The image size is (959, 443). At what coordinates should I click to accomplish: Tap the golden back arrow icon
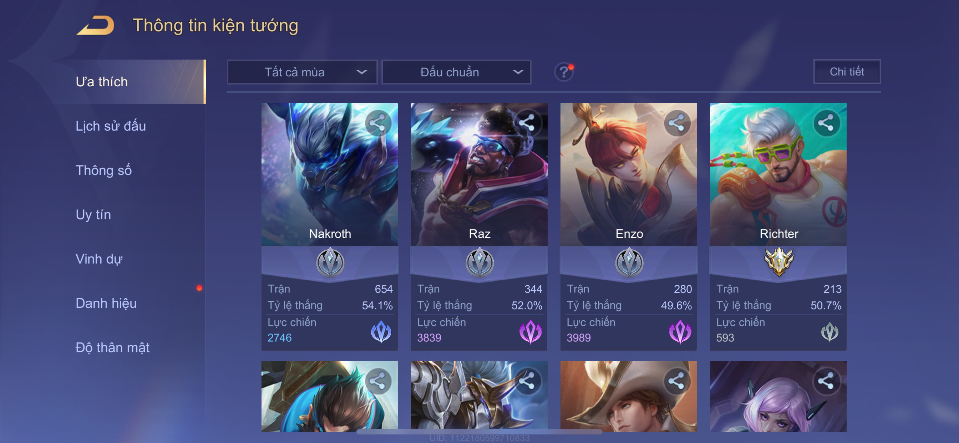95,25
